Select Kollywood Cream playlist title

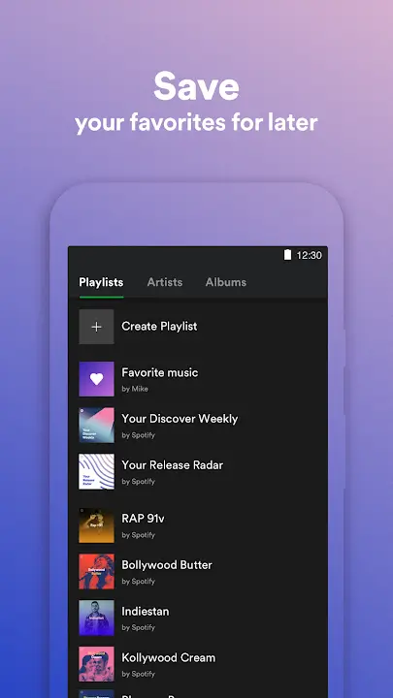tap(169, 657)
